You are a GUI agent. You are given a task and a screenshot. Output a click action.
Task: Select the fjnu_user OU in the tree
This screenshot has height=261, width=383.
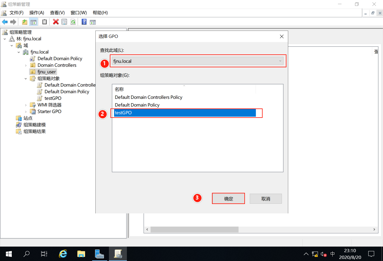point(47,72)
